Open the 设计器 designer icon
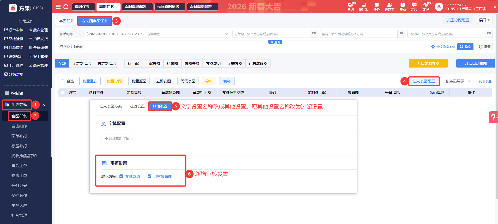 click(x=363, y=7)
